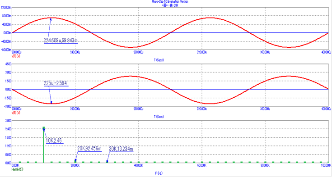
Task: Click the 10K,2.46 harmonic tag
Action: pyautogui.click(x=55, y=141)
